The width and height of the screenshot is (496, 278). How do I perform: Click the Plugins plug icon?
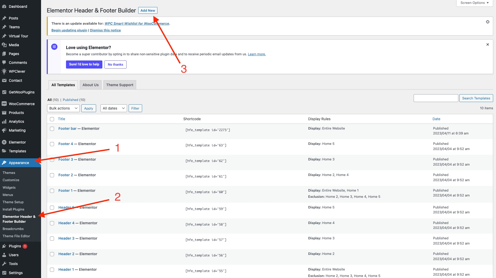click(x=4, y=246)
